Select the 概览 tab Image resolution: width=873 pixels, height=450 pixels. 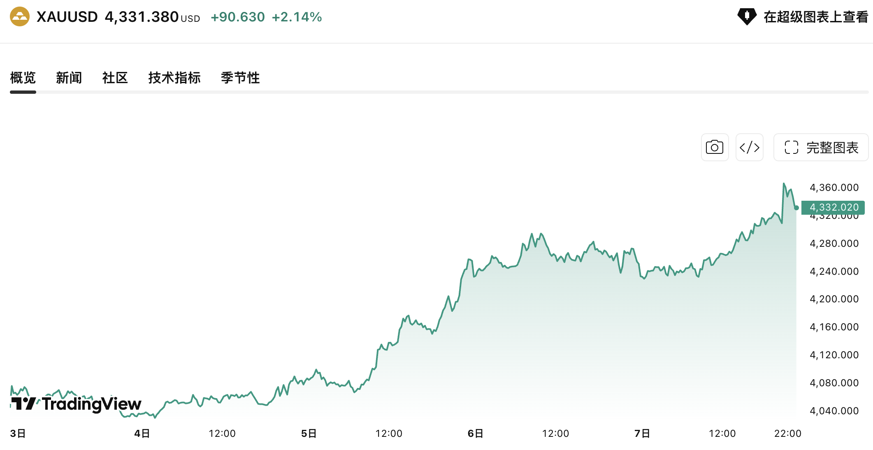coord(23,78)
